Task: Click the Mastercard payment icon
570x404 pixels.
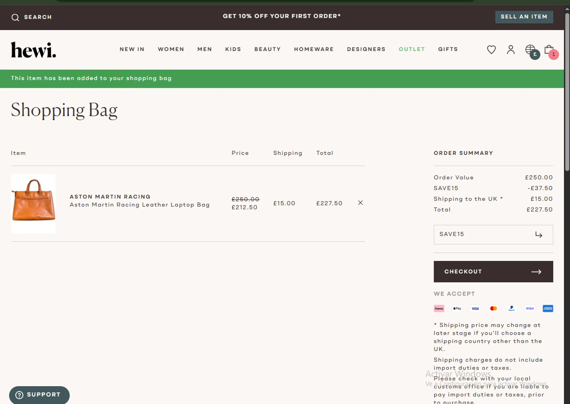Action: tap(493, 308)
